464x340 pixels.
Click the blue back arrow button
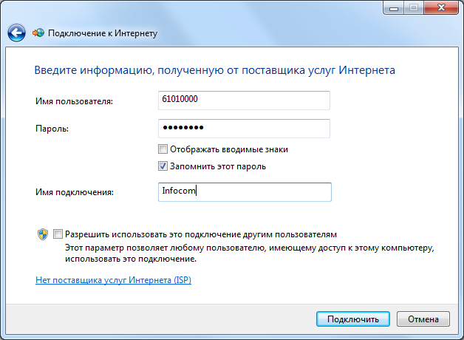click(16, 33)
